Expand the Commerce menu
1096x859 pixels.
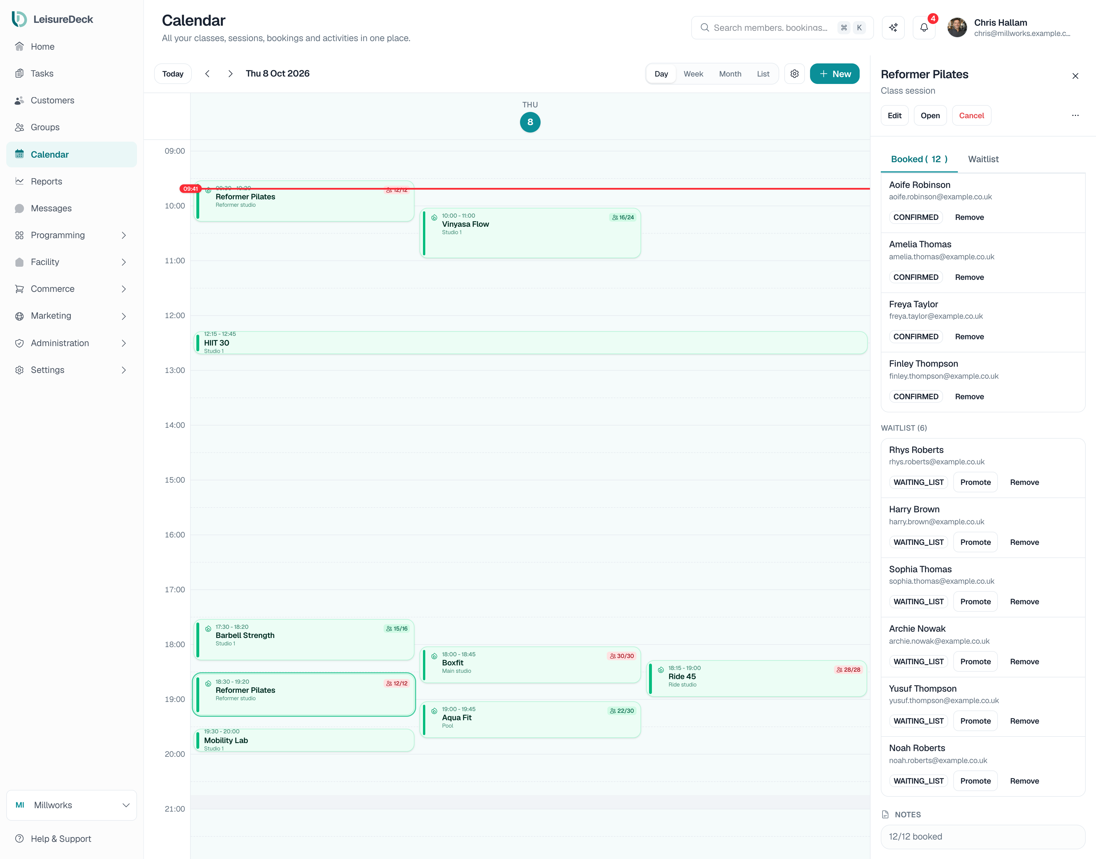coord(71,289)
